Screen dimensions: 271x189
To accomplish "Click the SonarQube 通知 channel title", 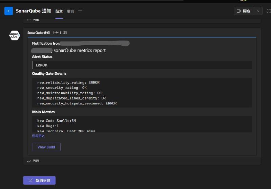I will (x=33, y=11).
